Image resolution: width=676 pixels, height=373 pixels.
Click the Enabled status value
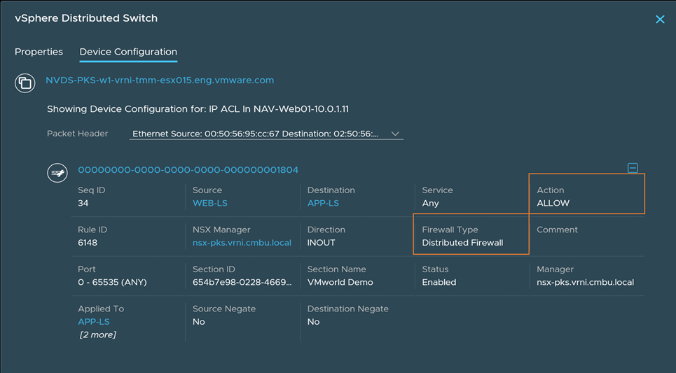coord(439,283)
